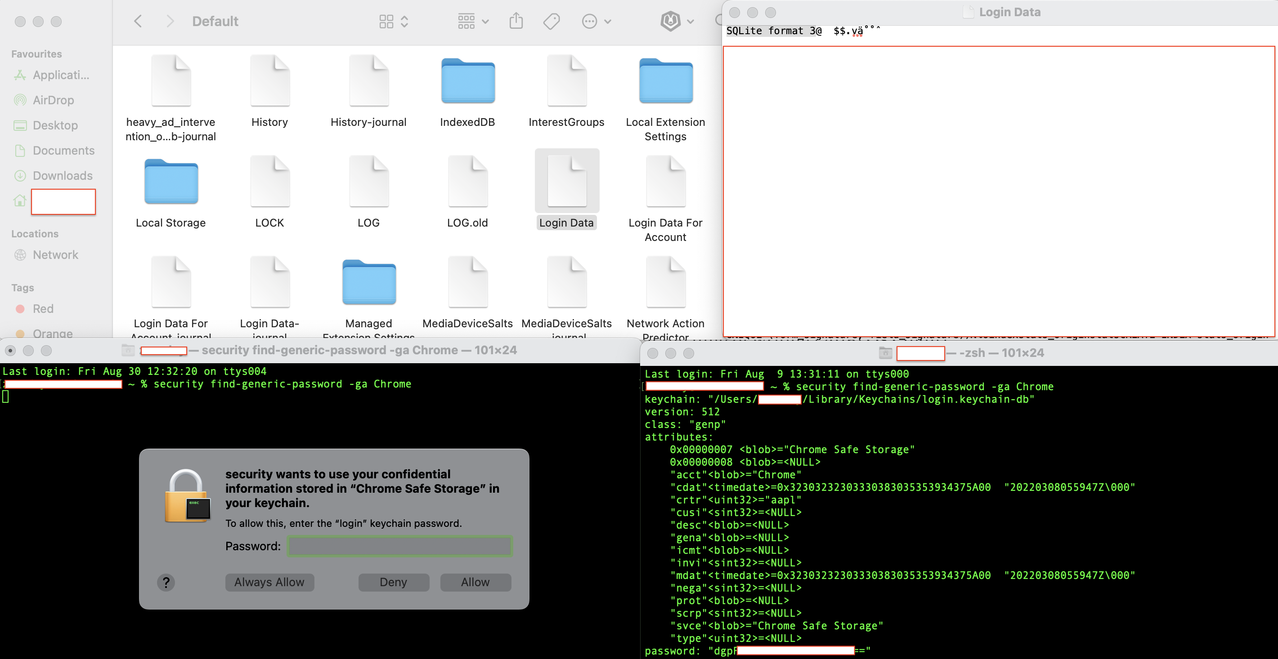
Task: Click the home folder icon in sidebar
Action: pos(20,200)
